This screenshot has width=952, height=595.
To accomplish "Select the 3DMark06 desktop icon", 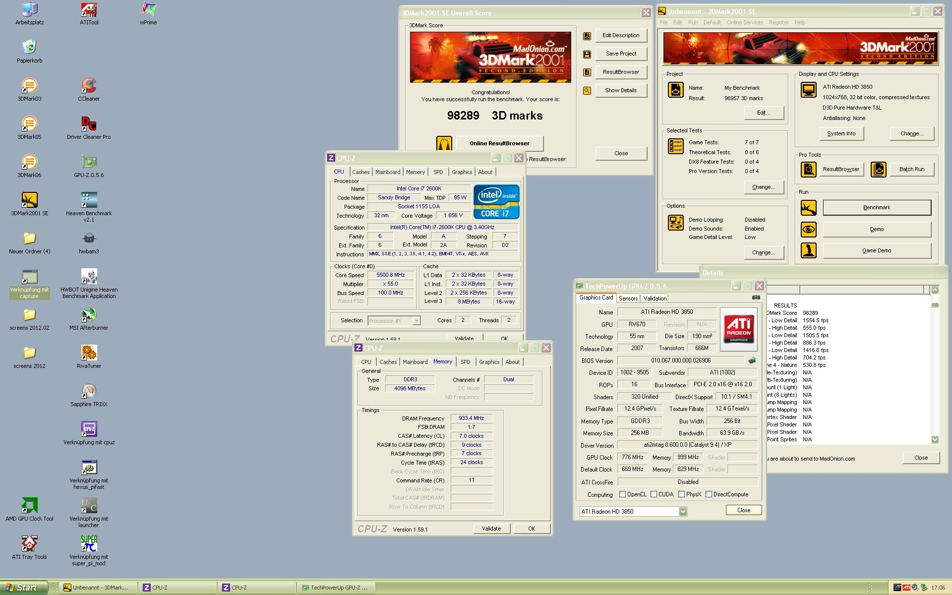I will tap(29, 166).
